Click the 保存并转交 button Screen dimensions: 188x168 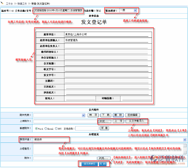[90, 164]
